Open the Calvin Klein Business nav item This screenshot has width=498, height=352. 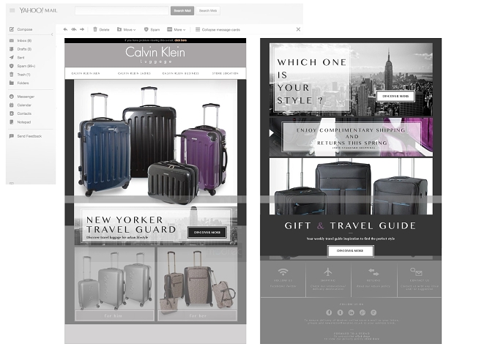pyautogui.click(x=180, y=73)
